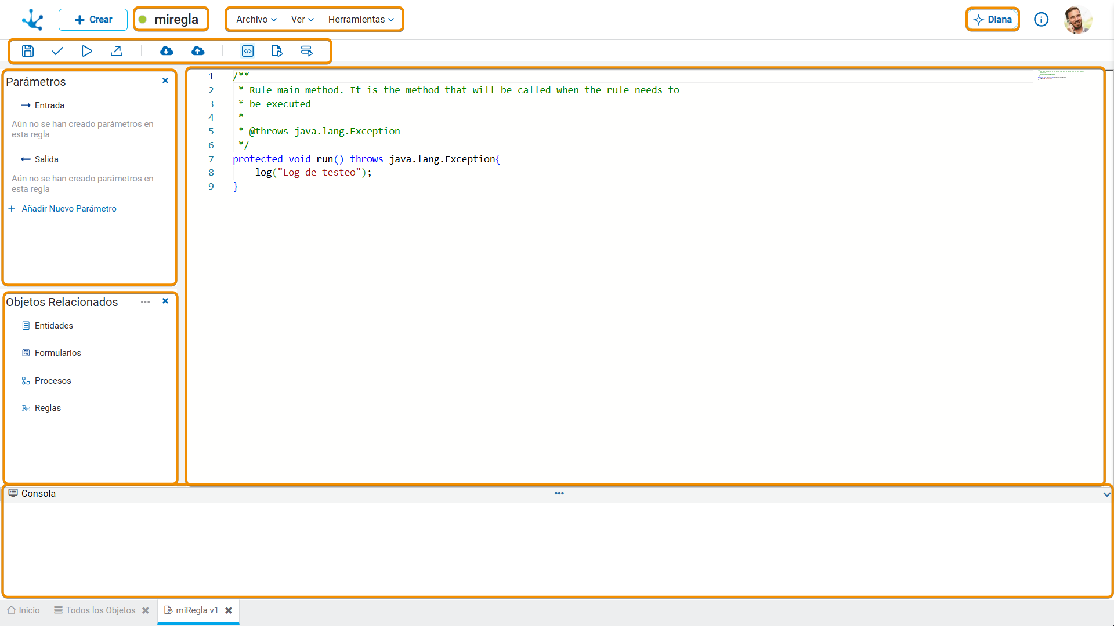
Task: Collapse the Consola panel with chevron
Action: pos(1106,494)
